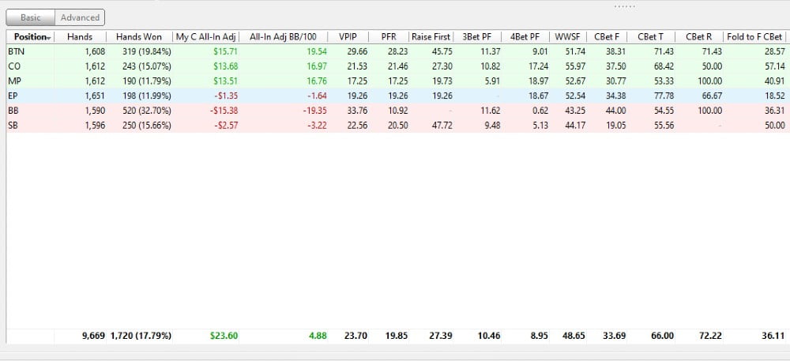Click the 4.88 total BB/100 value
790x361 pixels.
click(318, 336)
